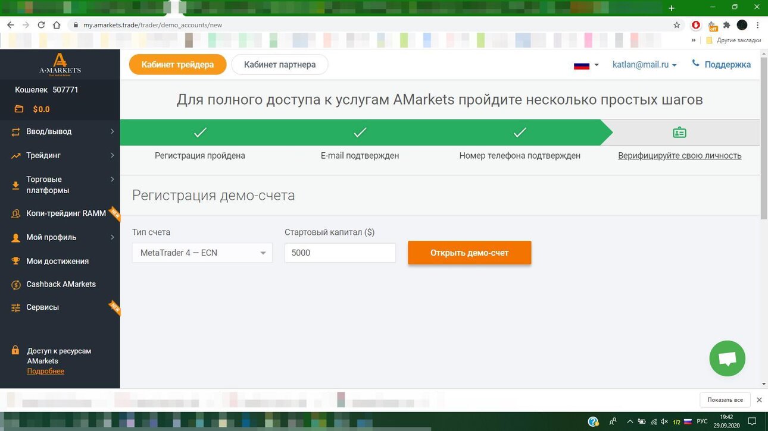Screen dimensions: 768x431
Task: Switch to Кабинет партнера tab
Action: (280, 64)
